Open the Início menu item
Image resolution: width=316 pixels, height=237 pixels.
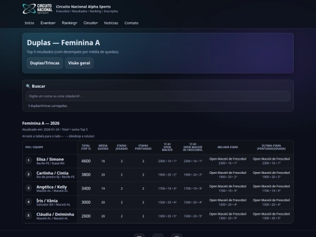(x=29, y=23)
